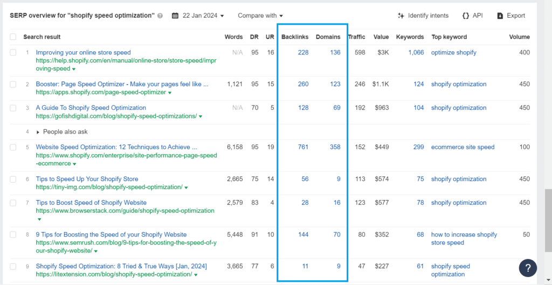
Task: Click the DR column header
Action: (254, 37)
